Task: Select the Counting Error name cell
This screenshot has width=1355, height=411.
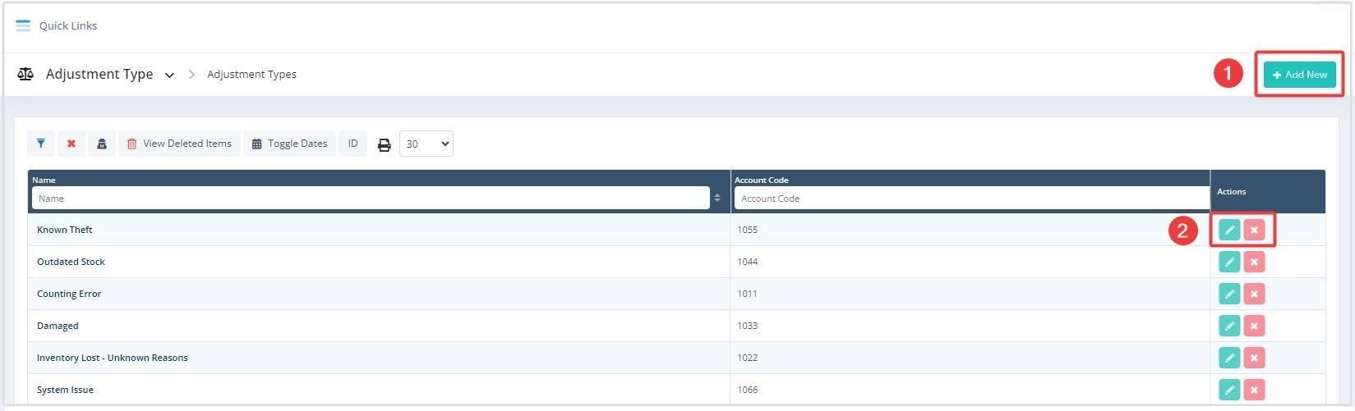Action: (x=379, y=294)
